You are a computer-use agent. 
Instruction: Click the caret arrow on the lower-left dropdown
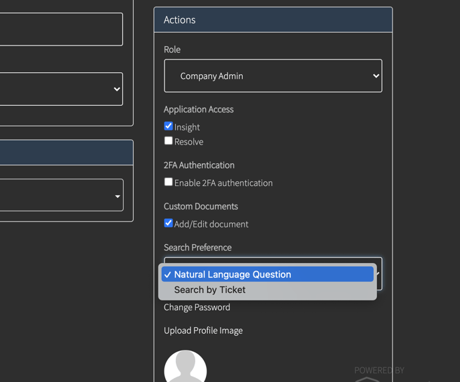118,197
